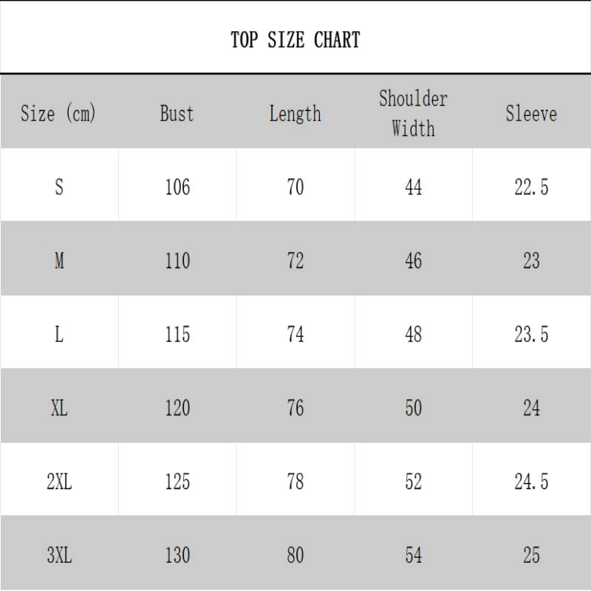Select sleeve value 24 for size XL

531,408
